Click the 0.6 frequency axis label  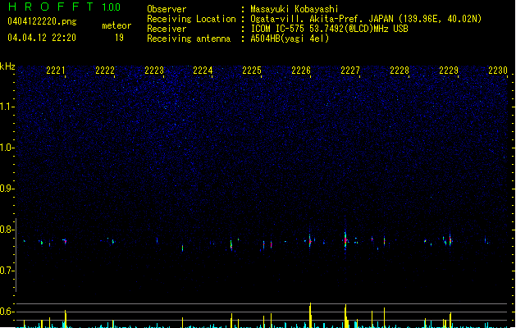[x=7, y=312]
